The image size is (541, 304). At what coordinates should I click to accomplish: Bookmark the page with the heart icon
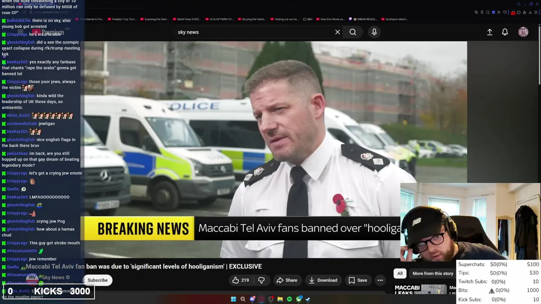pyautogui.click(x=505, y=12)
